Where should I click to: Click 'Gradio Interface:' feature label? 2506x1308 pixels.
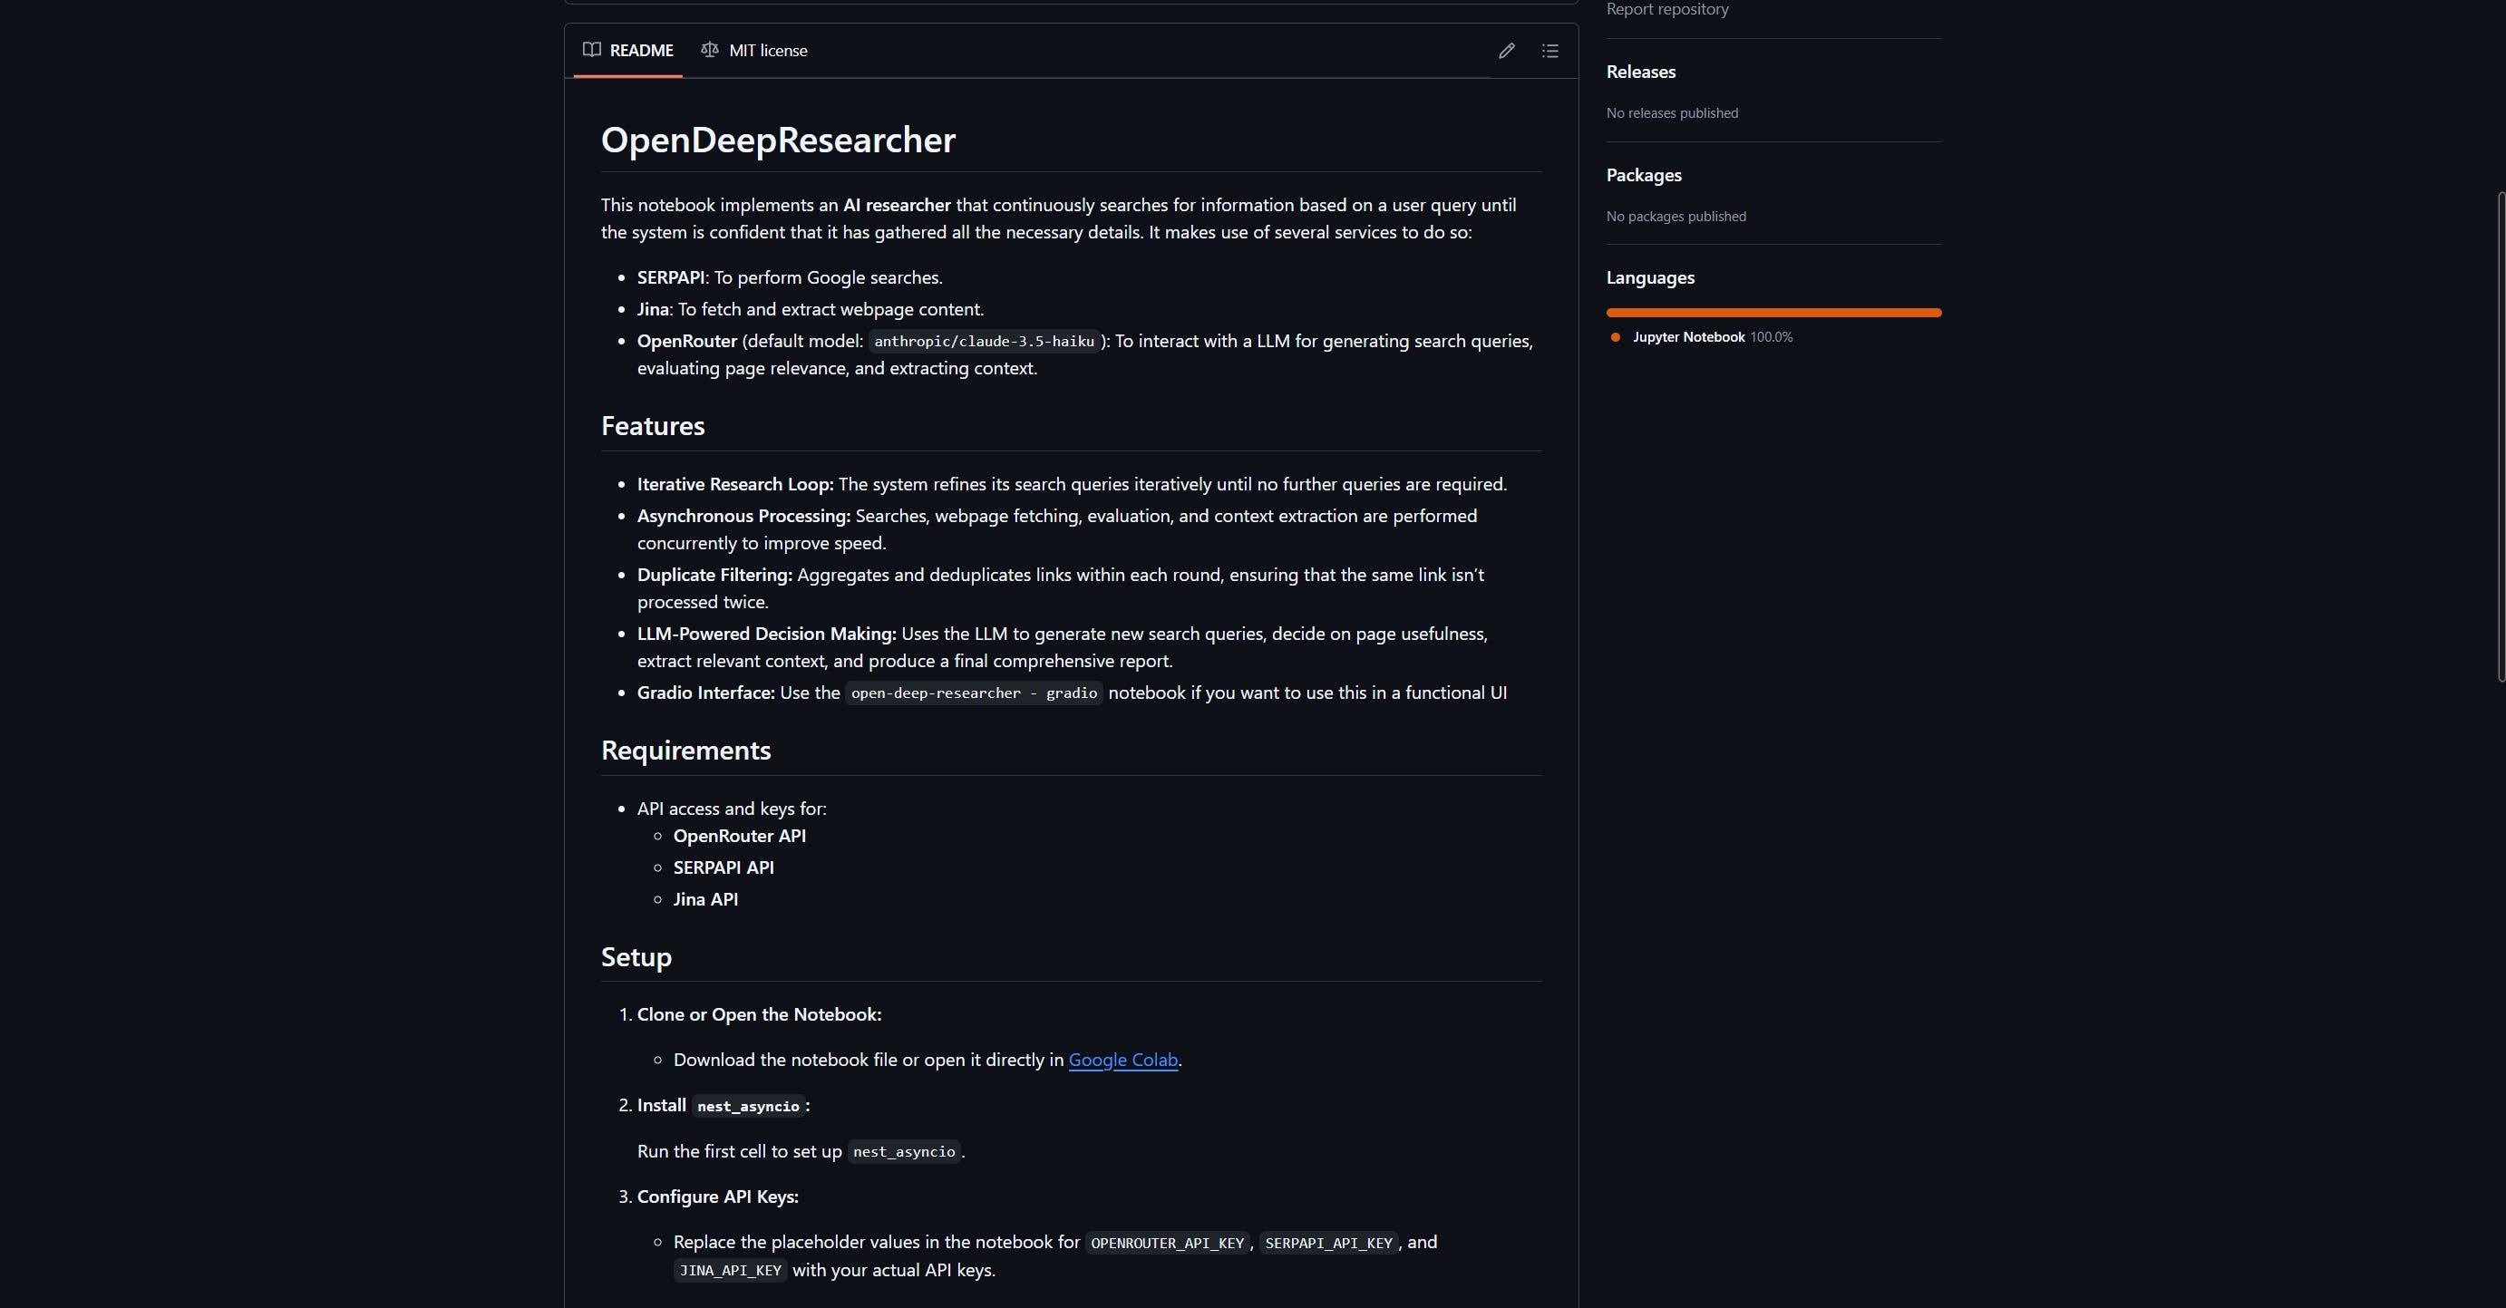click(705, 693)
